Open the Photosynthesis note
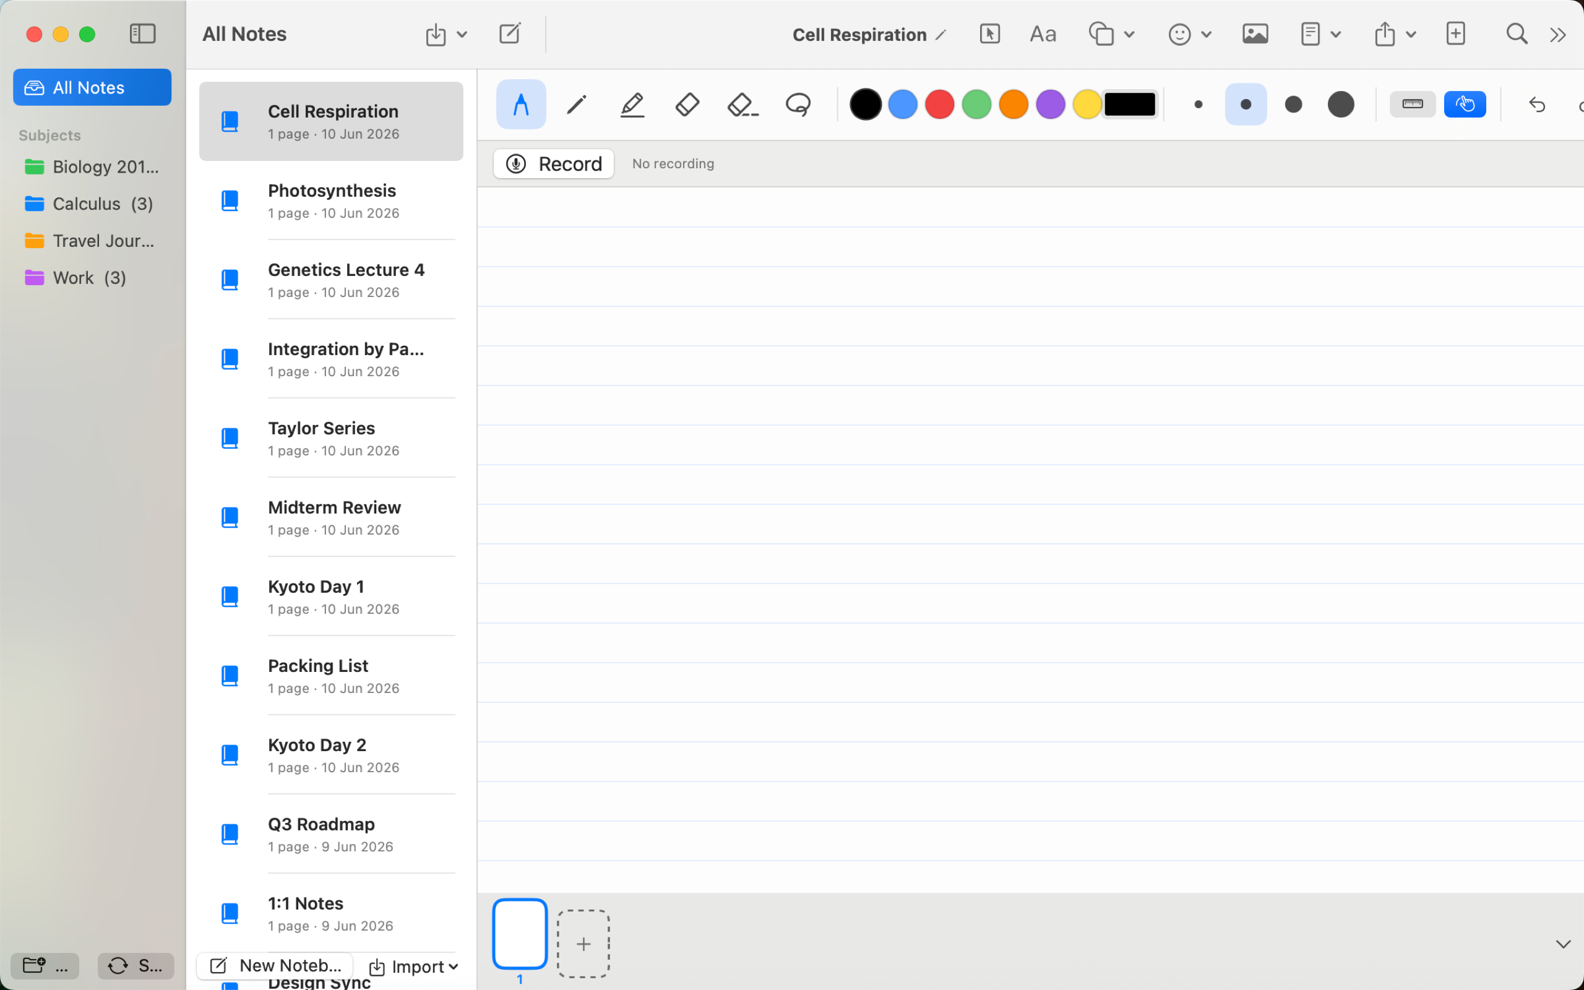Viewport: 1584px width, 990px height. 331,200
